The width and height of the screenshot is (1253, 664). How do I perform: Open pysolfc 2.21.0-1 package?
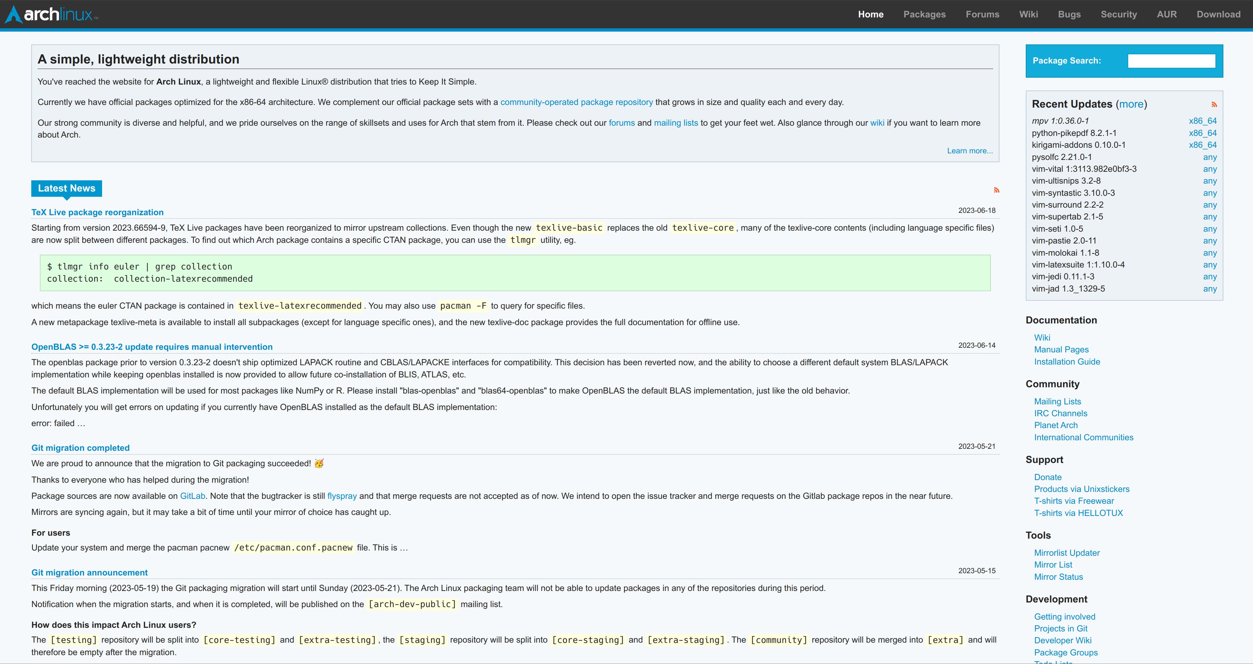pos(1062,157)
